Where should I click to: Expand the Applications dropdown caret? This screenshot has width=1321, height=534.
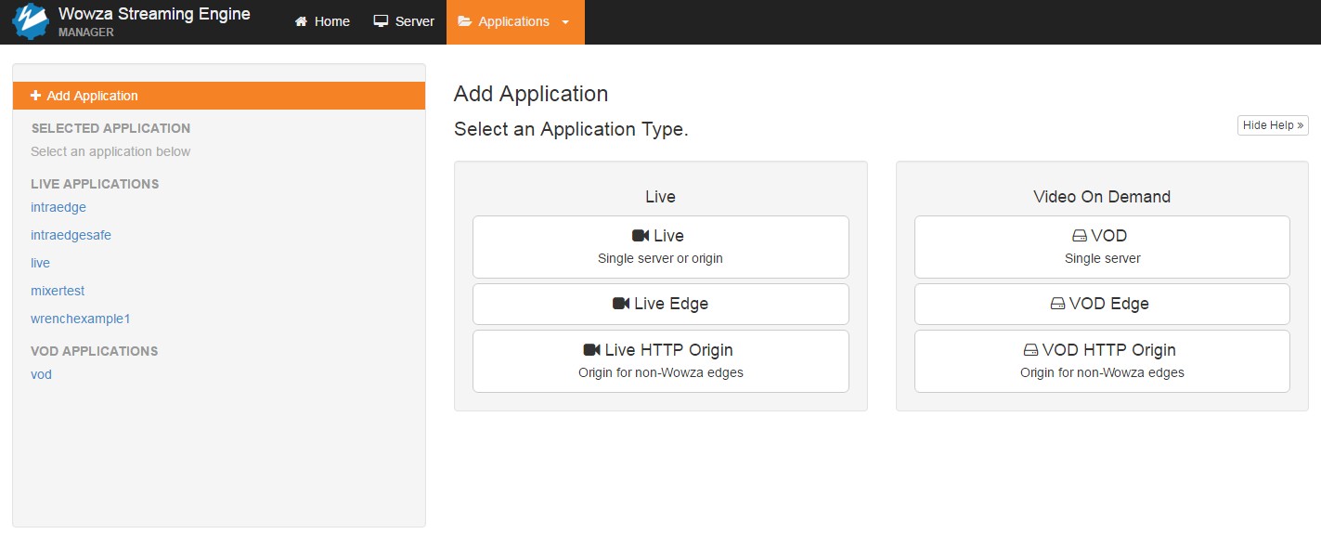coord(565,22)
